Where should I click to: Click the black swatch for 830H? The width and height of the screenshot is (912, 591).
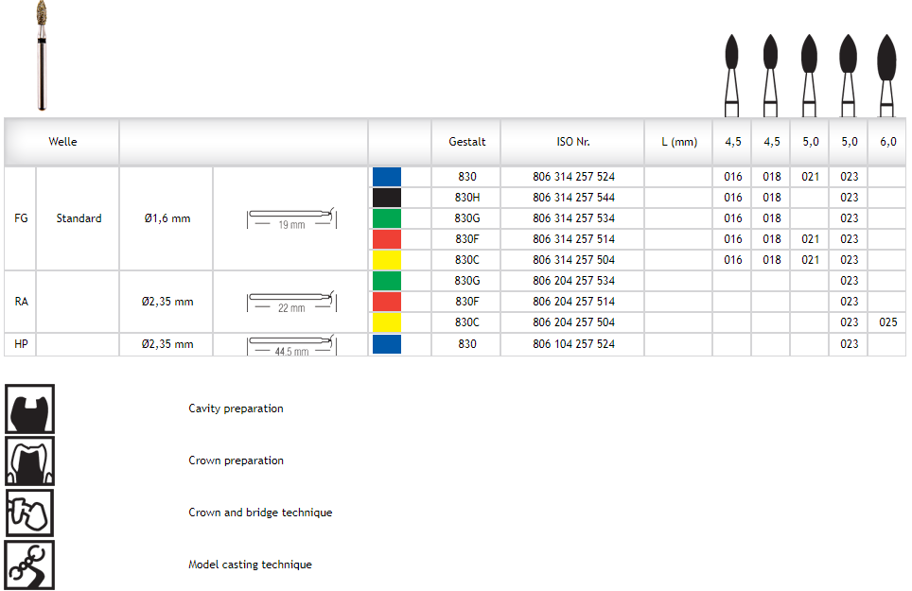(x=387, y=198)
